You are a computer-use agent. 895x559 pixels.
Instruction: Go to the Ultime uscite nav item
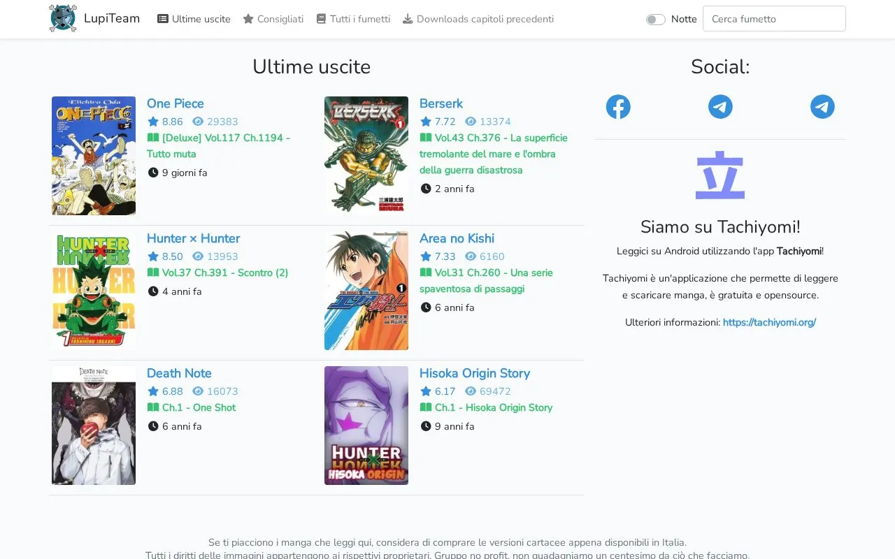point(194,19)
